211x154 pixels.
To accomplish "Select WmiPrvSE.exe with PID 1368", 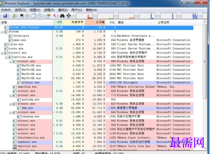I will click(x=97, y=66).
